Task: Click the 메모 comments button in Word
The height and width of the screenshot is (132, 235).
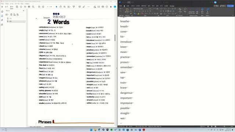Action: click(x=216, y=6)
